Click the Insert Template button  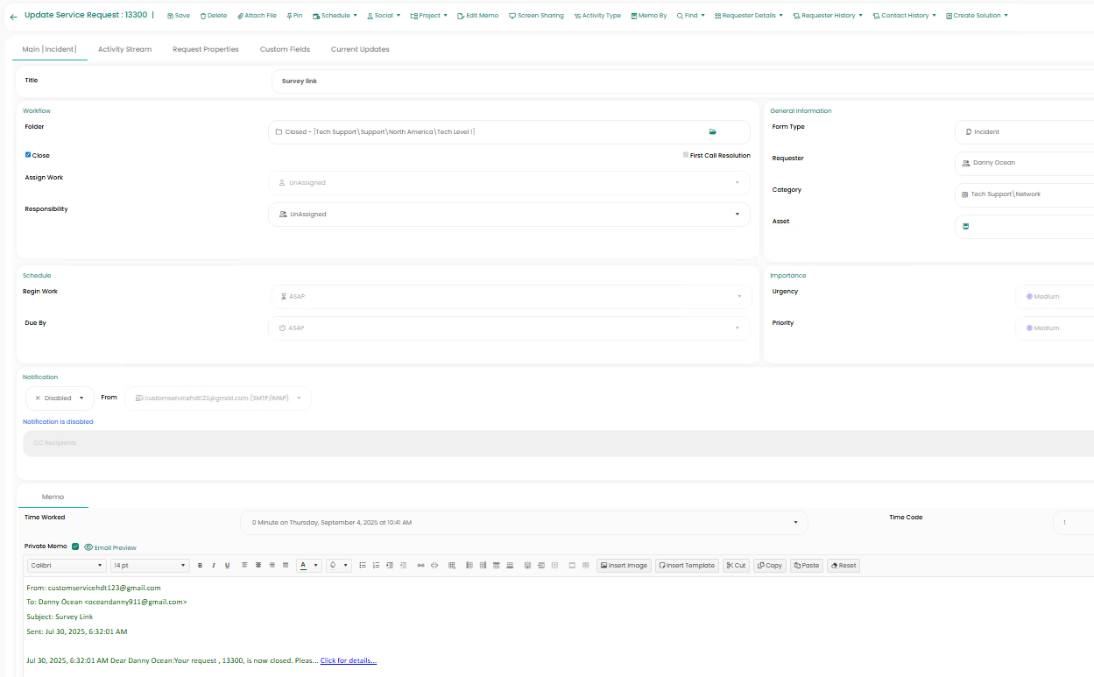tap(687, 566)
